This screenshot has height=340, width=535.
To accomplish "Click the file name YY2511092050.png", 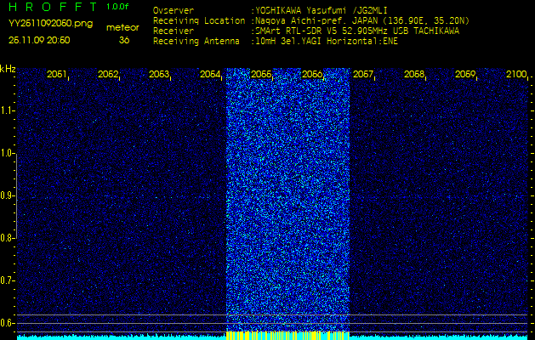I will tap(50, 24).
